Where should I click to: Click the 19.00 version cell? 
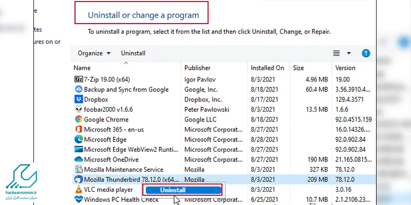click(x=343, y=79)
